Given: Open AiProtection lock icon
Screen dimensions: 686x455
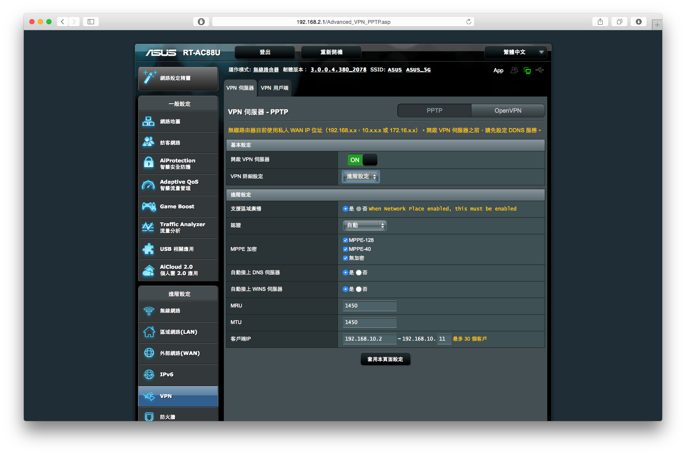Looking at the screenshot, I should 149,162.
